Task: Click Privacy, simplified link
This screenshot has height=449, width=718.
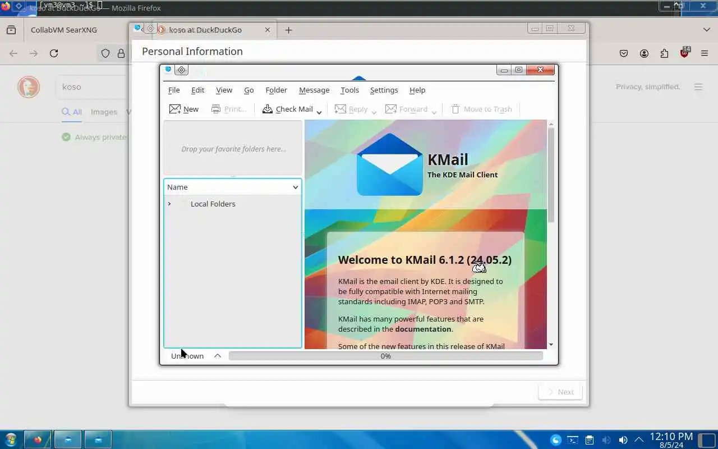Action: pos(648,87)
